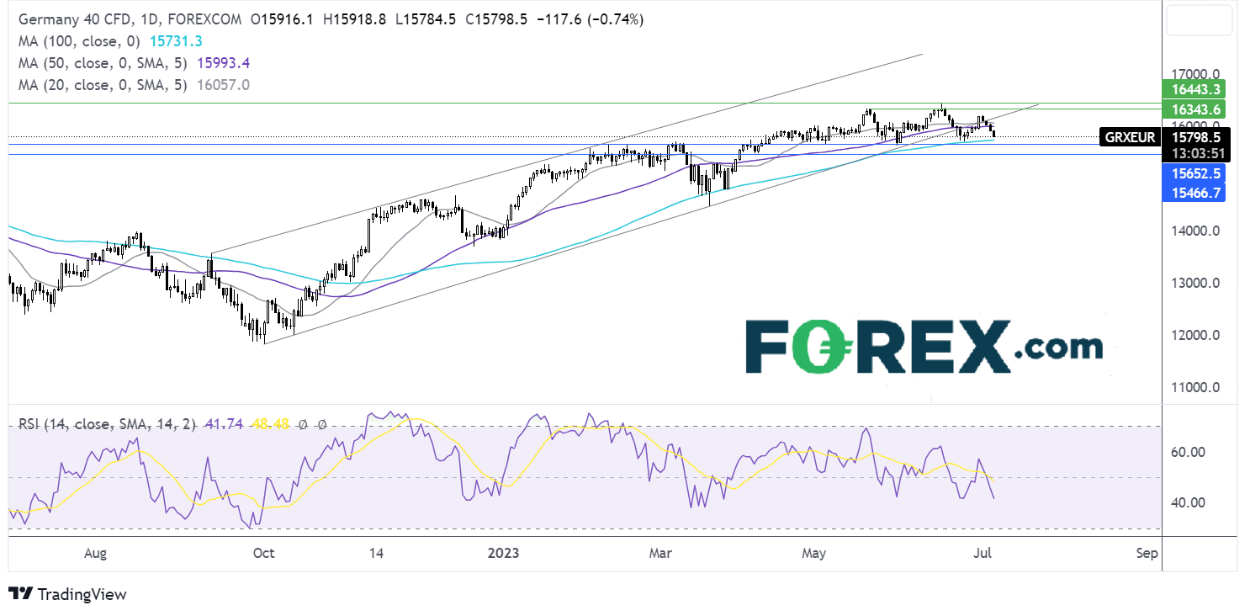Click the RSI value 41.74

point(225,425)
